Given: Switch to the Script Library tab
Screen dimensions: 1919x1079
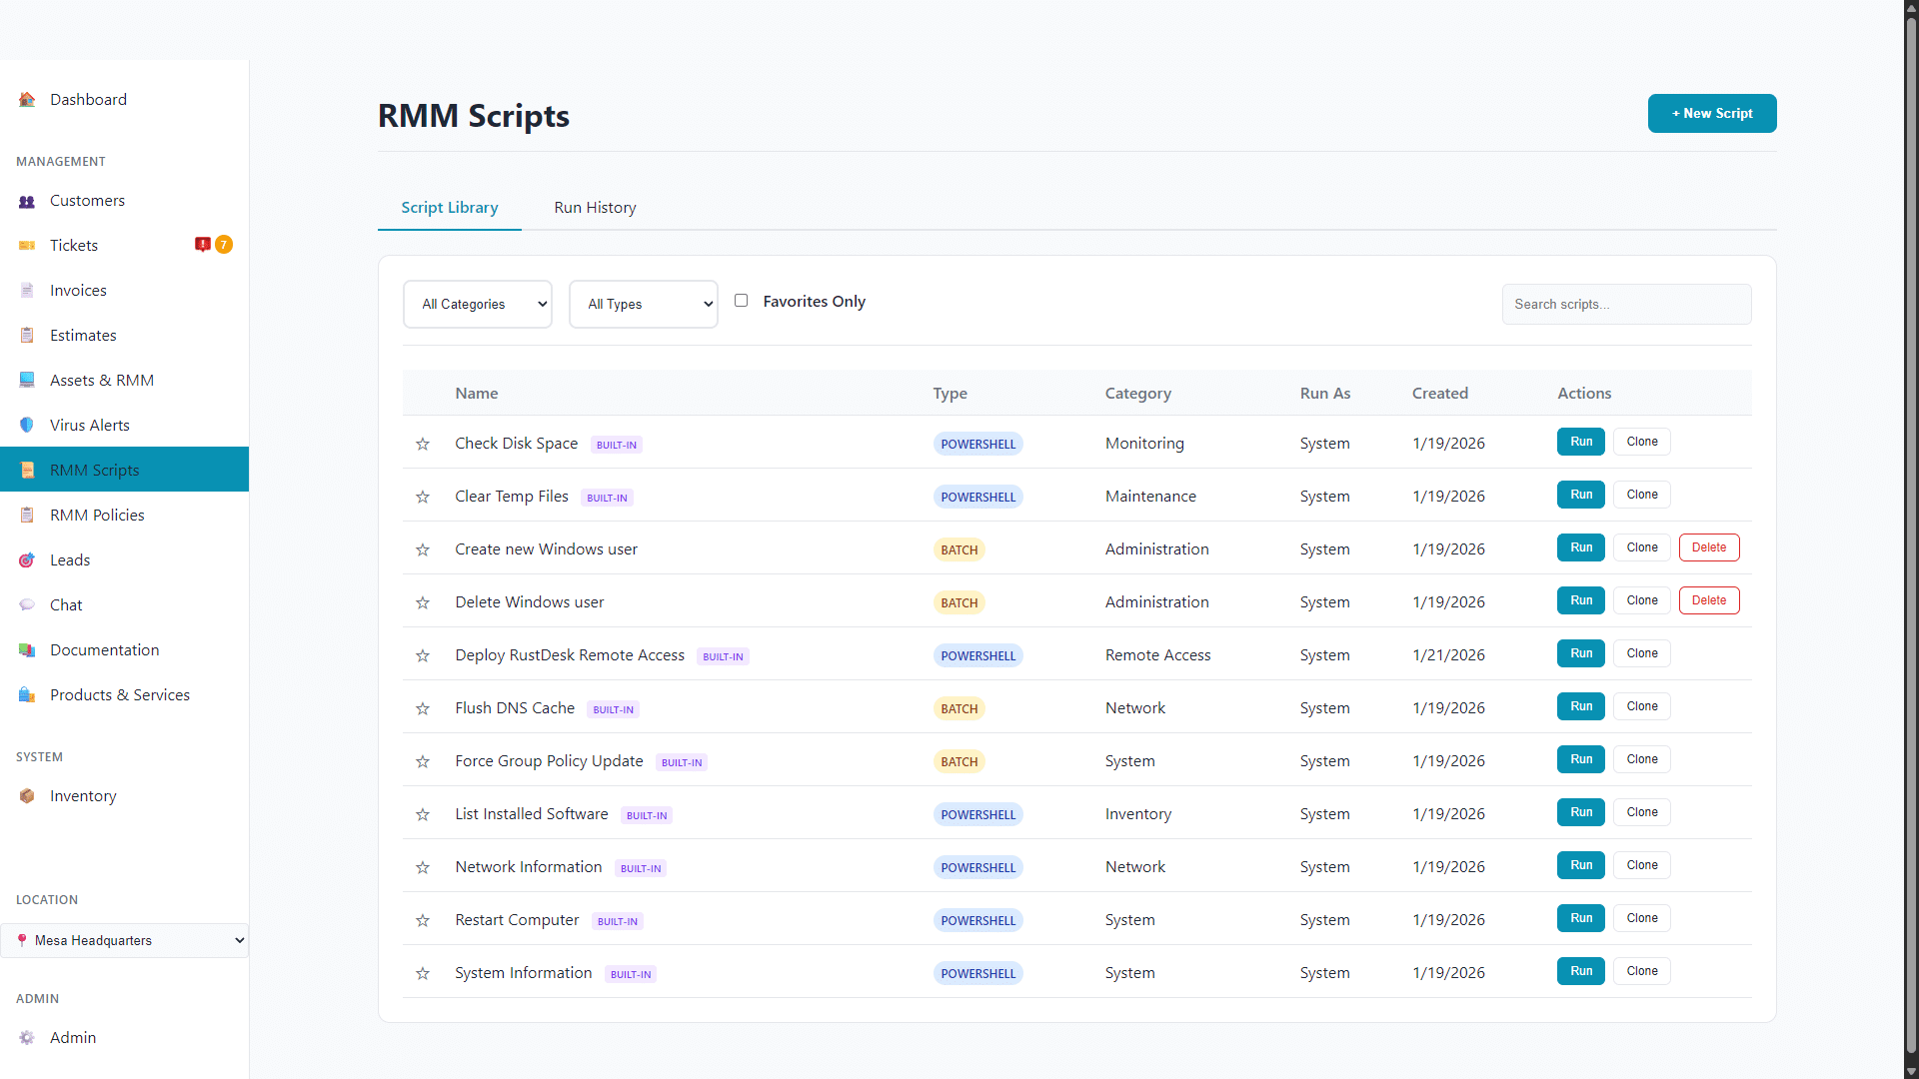Looking at the screenshot, I should pyautogui.click(x=450, y=208).
